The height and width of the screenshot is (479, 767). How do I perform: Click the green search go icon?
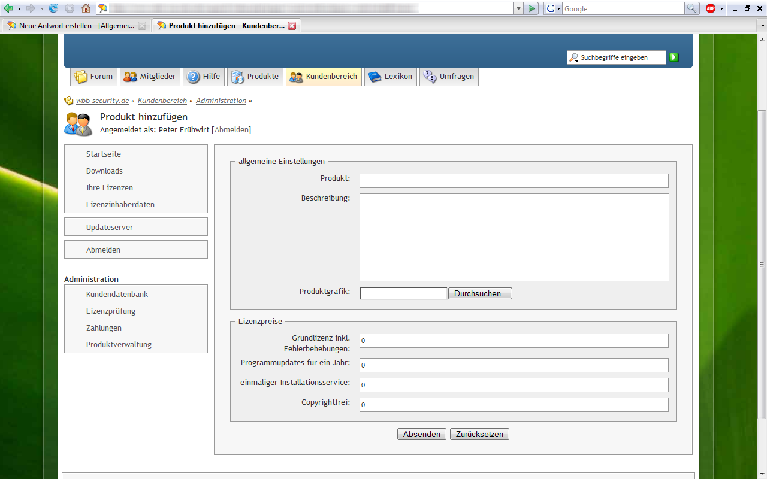674,57
